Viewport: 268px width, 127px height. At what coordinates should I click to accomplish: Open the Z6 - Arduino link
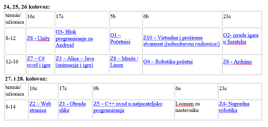237,62
